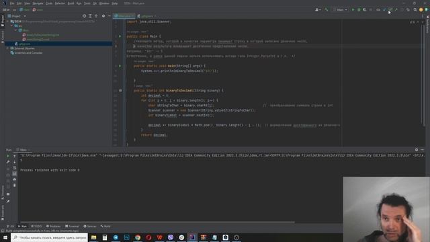Open the Window menu
Viewport: 430px width, 242px height.
[x=104, y=3]
